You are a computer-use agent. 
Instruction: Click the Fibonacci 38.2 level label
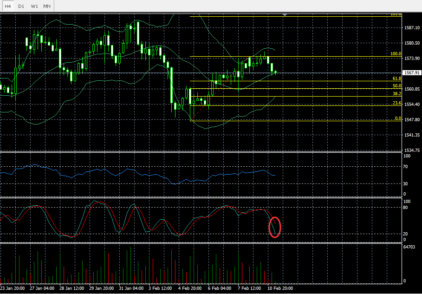(397, 94)
